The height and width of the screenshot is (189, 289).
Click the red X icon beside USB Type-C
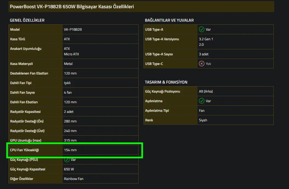tap(201, 64)
